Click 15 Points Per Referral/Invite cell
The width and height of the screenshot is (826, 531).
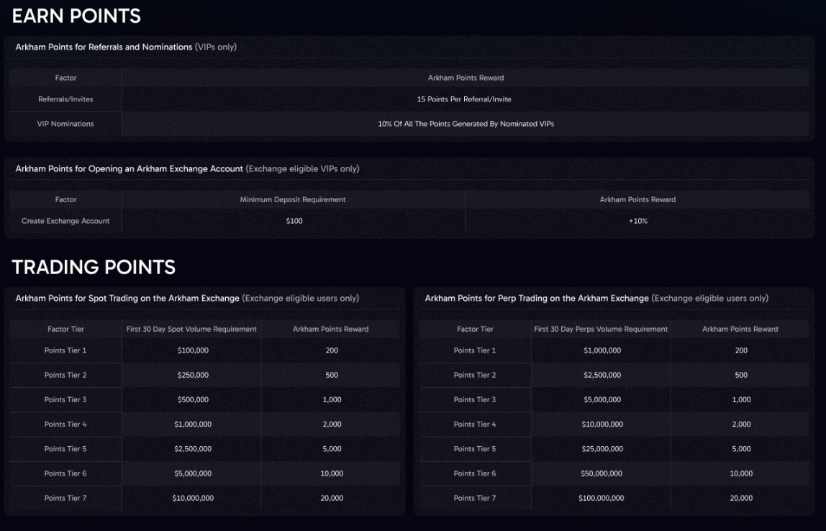464,99
